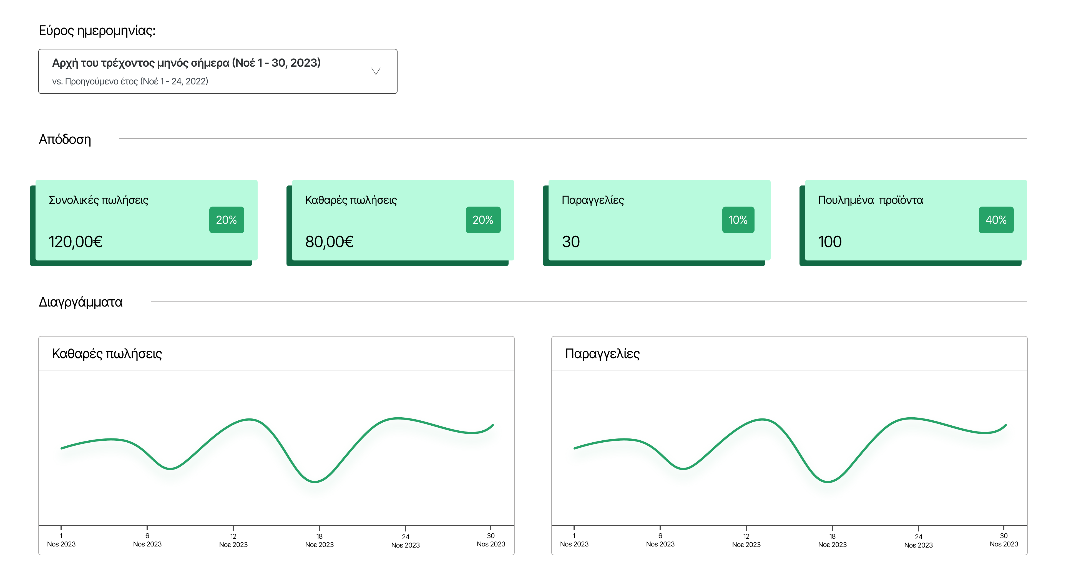Click the 20% badge on Καθαρές πωλήσεις card
This screenshot has width=1066, height=572.
[483, 220]
